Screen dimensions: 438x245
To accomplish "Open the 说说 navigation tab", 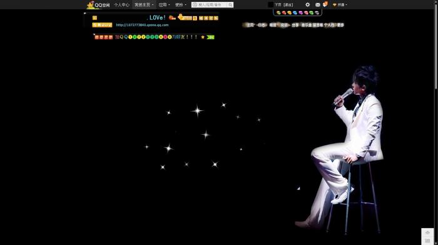I will [x=284, y=25].
